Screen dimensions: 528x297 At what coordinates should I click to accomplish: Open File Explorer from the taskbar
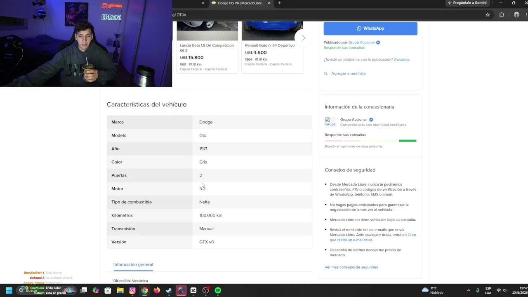(120, 290)
